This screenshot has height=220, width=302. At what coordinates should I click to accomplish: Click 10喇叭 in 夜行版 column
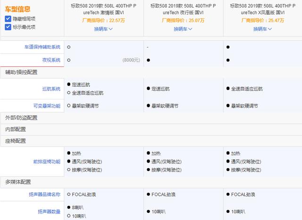point(159,212)
